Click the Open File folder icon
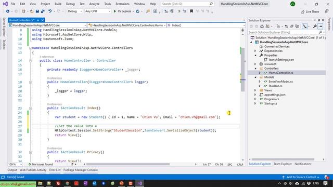The image size is (333, 187). point(32,11)
